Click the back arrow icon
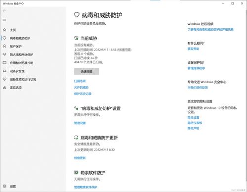Viewport: 247px width, 192px height. 4,11
